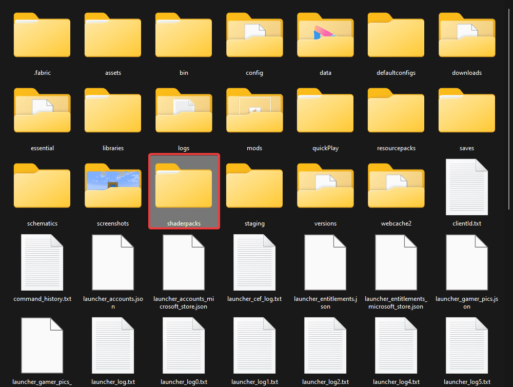Click the clientId.txt file
The image size is (513, 387).
point(467,187)
